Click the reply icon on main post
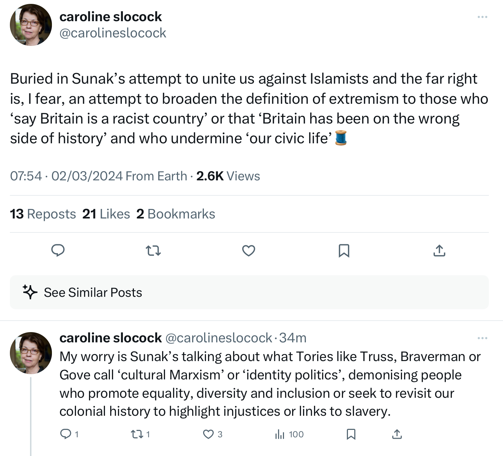The height and width of the screenshot is (456, 503). coord(58,251)
